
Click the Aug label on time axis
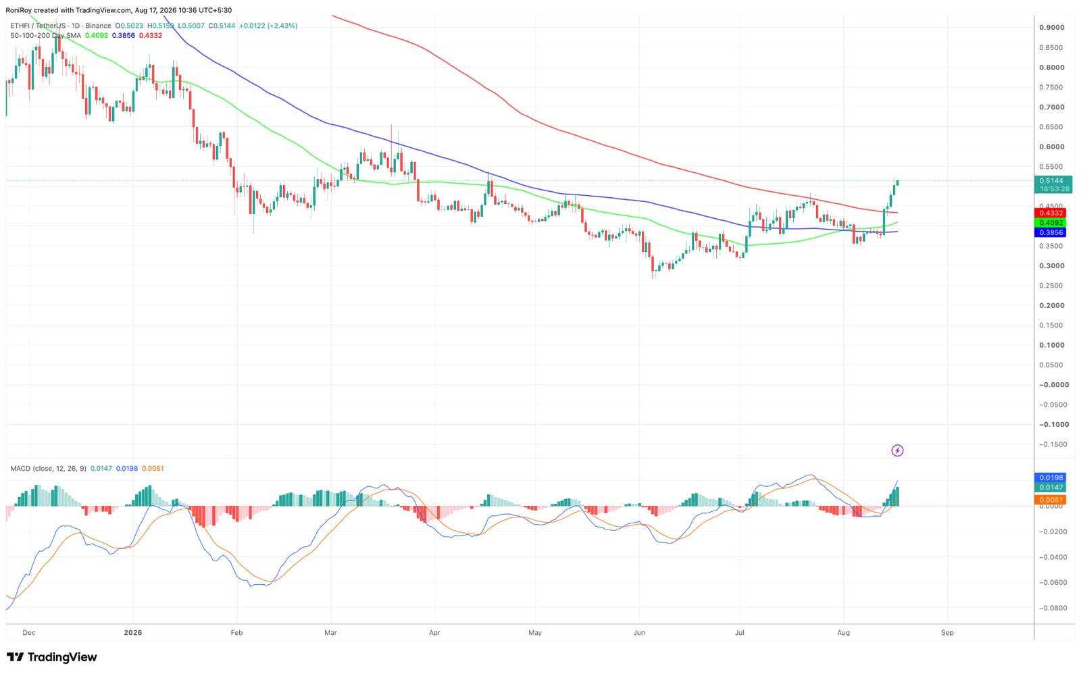843,633
